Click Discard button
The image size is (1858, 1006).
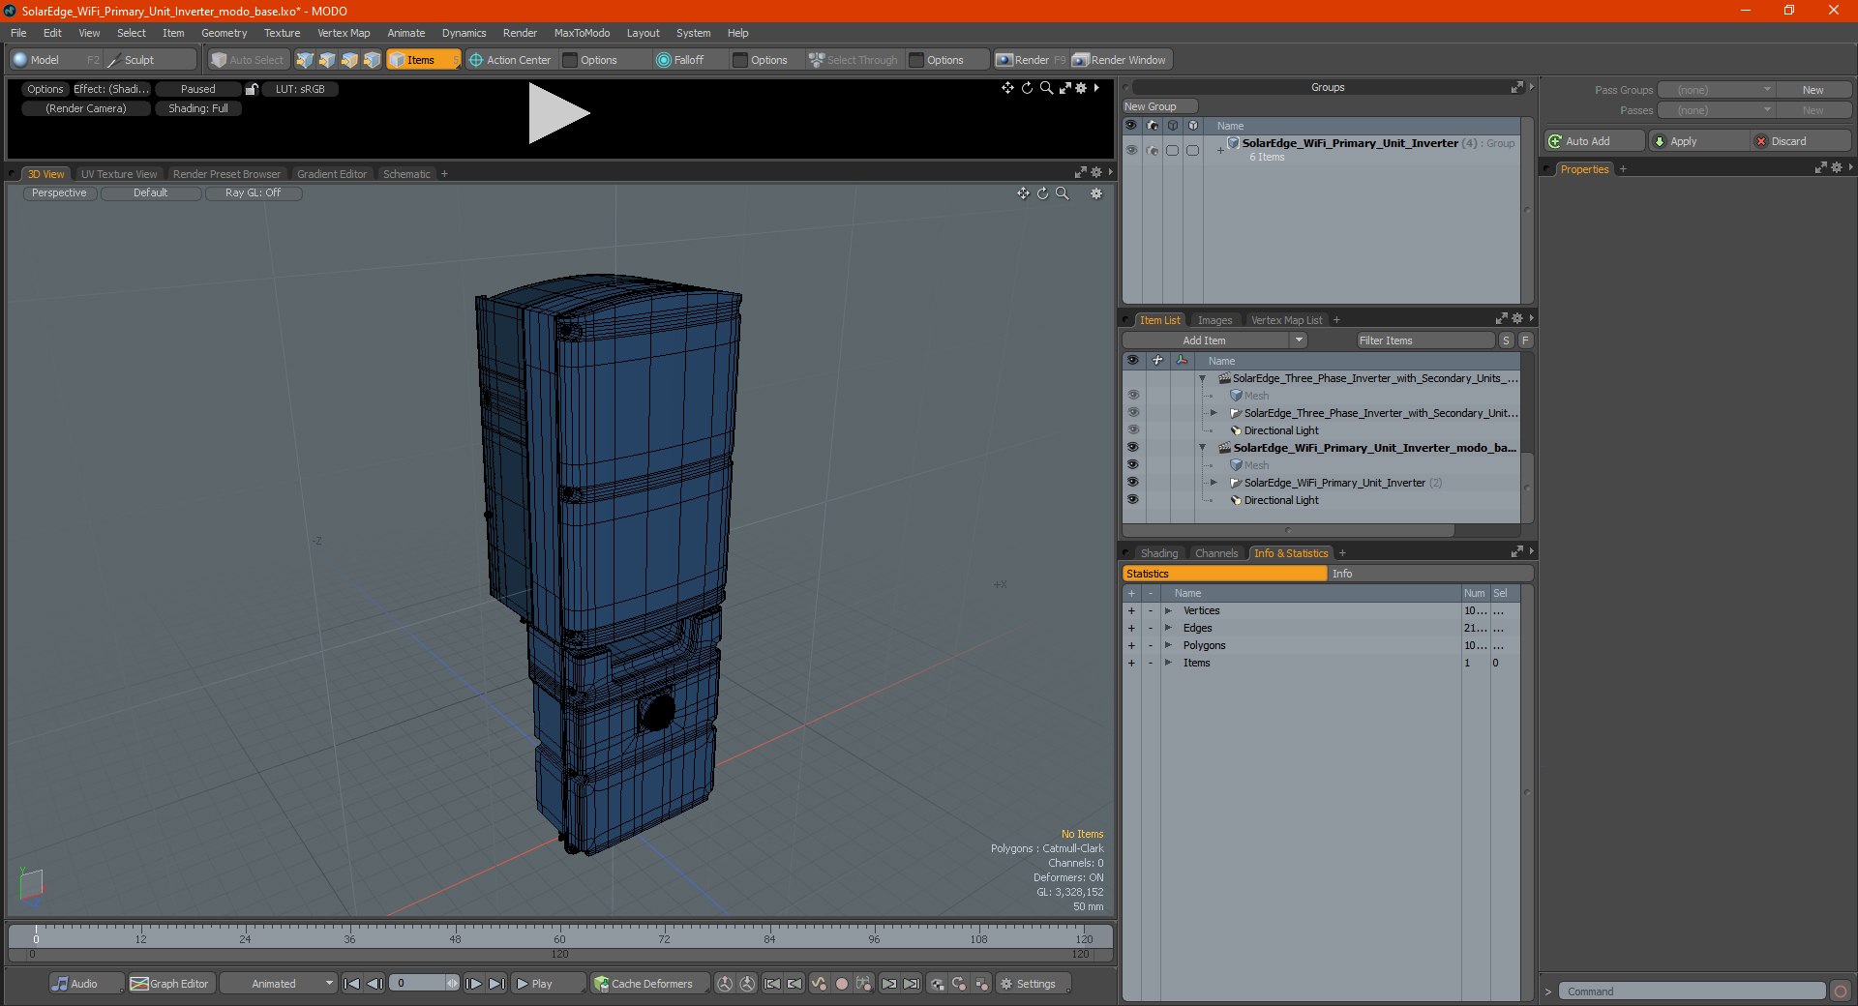click(1801, 141)
